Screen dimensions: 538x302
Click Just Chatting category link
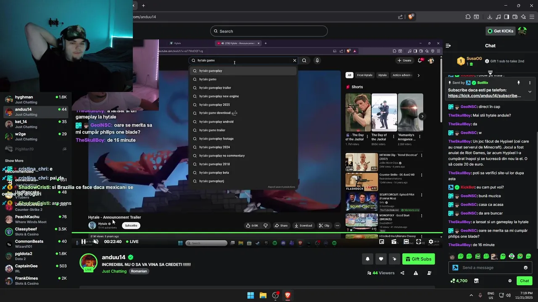(114, 271)
